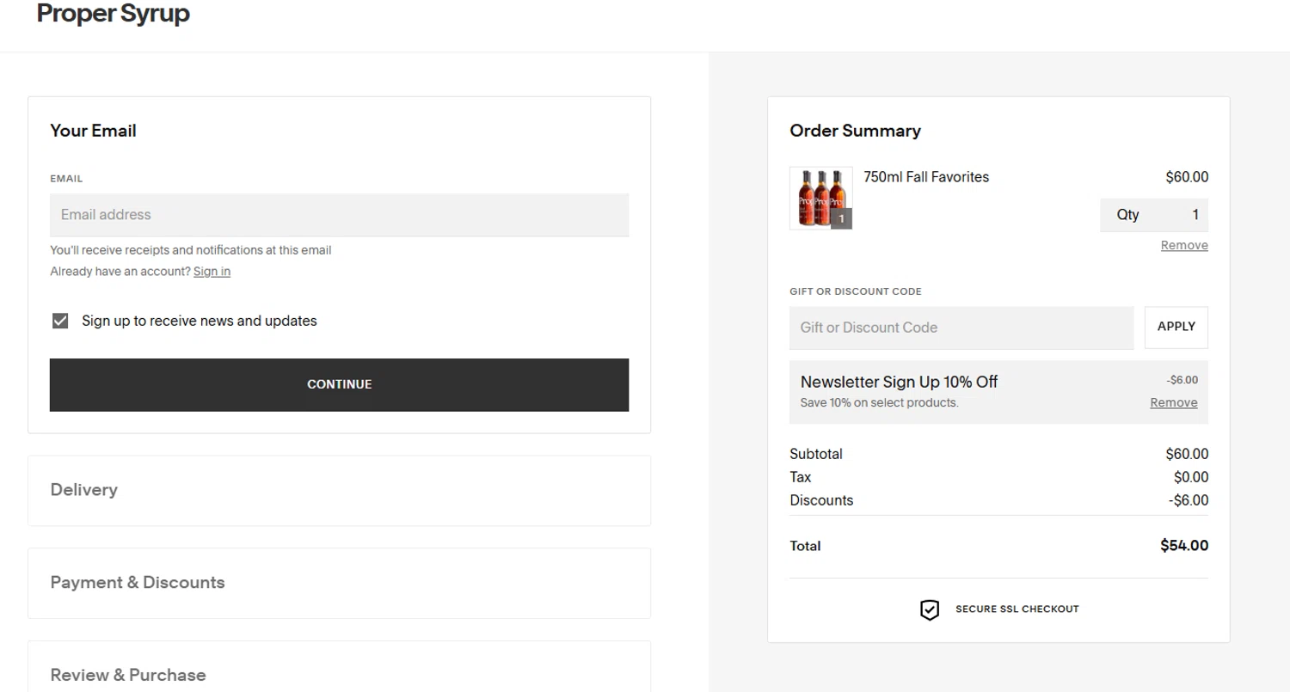
Task: Click the Subtotal $60.00 value
Action: (1187, 454)
